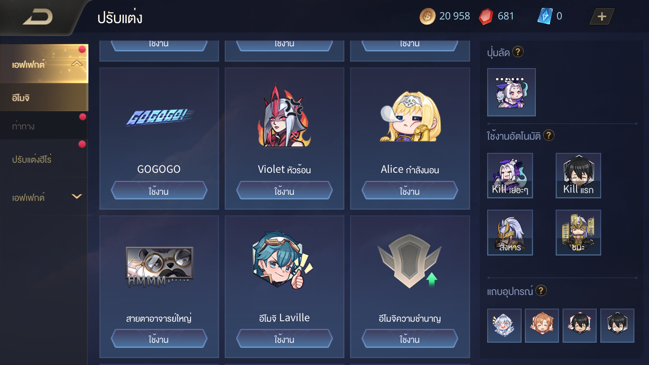The image size is (649, 365).
Task: Click the back arrow icon
Action: [38, 17]
